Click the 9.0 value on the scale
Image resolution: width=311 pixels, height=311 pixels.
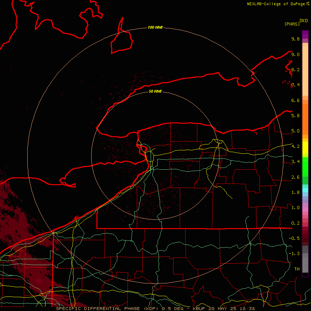coord(295,54)
